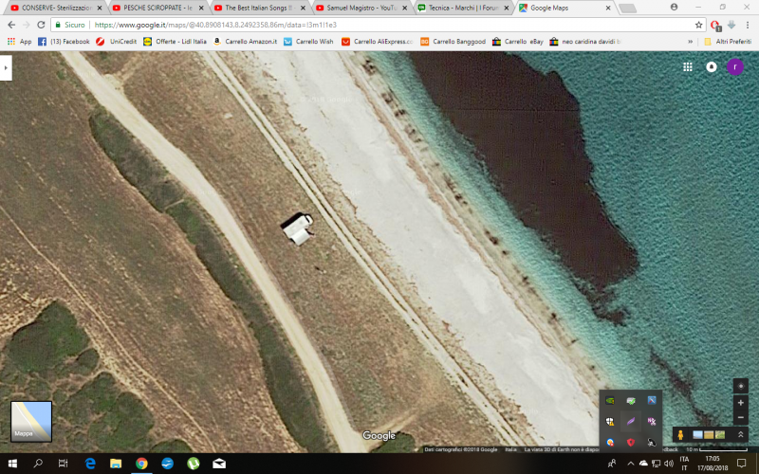The image size is (759, 474).
Task: Open the NVIDIA tray icon
Action: (x=611, y=401)
